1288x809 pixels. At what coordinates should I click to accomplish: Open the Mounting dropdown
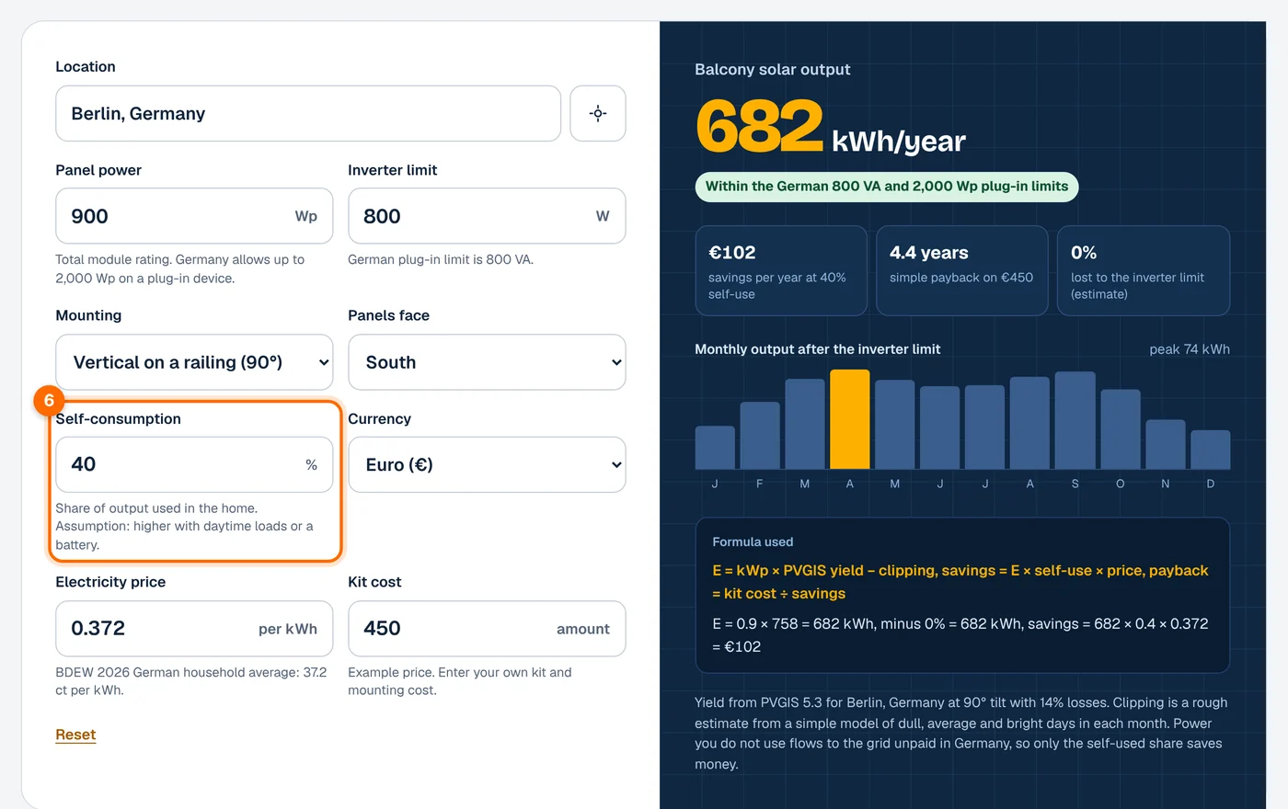point(194,362)
